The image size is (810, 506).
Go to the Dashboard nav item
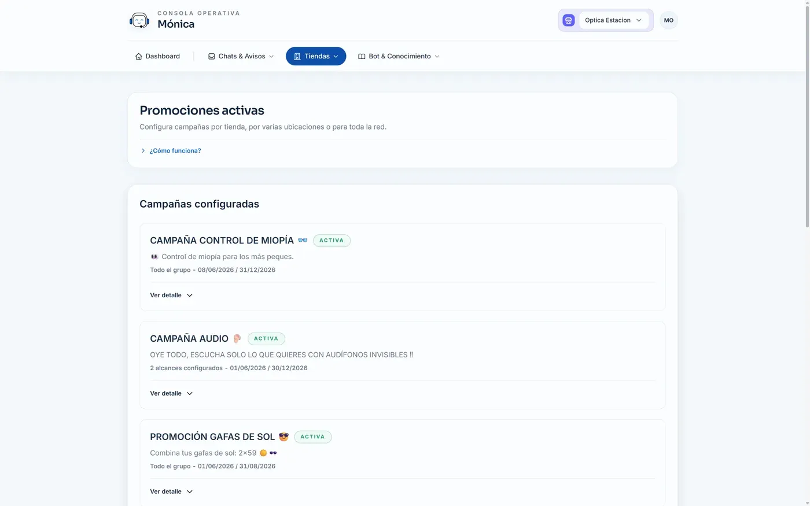(x=157, y=56)
